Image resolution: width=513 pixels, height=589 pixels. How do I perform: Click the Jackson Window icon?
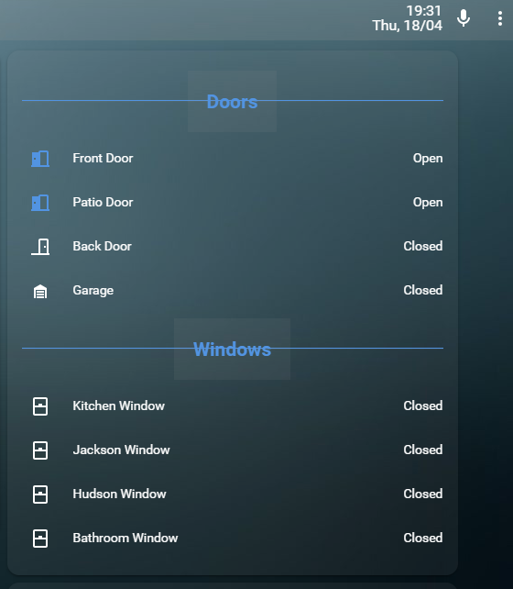point(40,450)
